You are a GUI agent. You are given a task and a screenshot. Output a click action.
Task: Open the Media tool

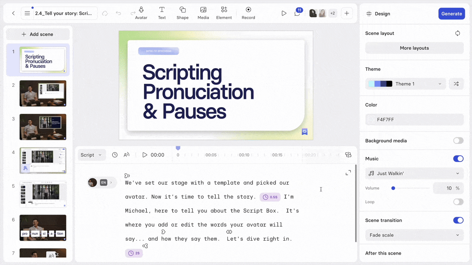click(203, 13)
